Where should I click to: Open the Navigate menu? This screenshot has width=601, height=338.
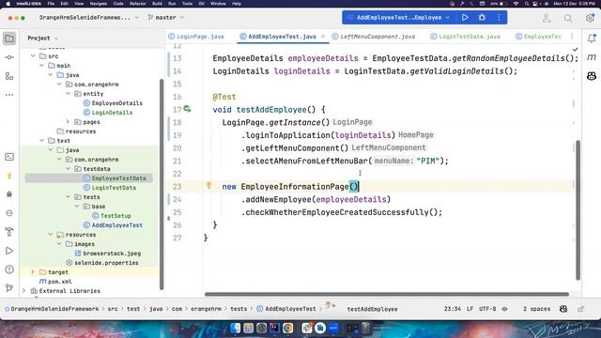point(98,4)
